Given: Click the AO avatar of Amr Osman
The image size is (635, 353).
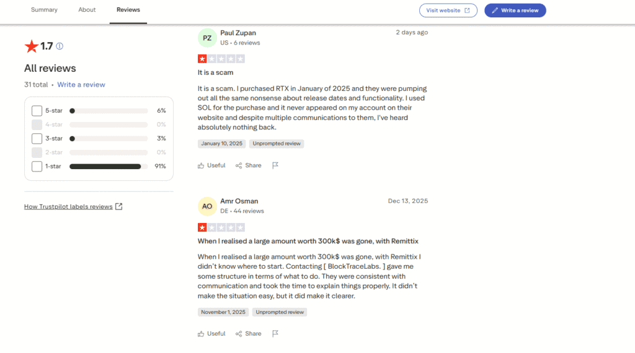Looking at the screenshot, I should click(207, 206).
